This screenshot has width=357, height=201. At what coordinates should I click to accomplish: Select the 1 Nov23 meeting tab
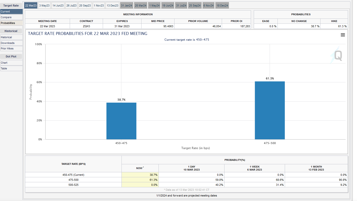[99, 5]
